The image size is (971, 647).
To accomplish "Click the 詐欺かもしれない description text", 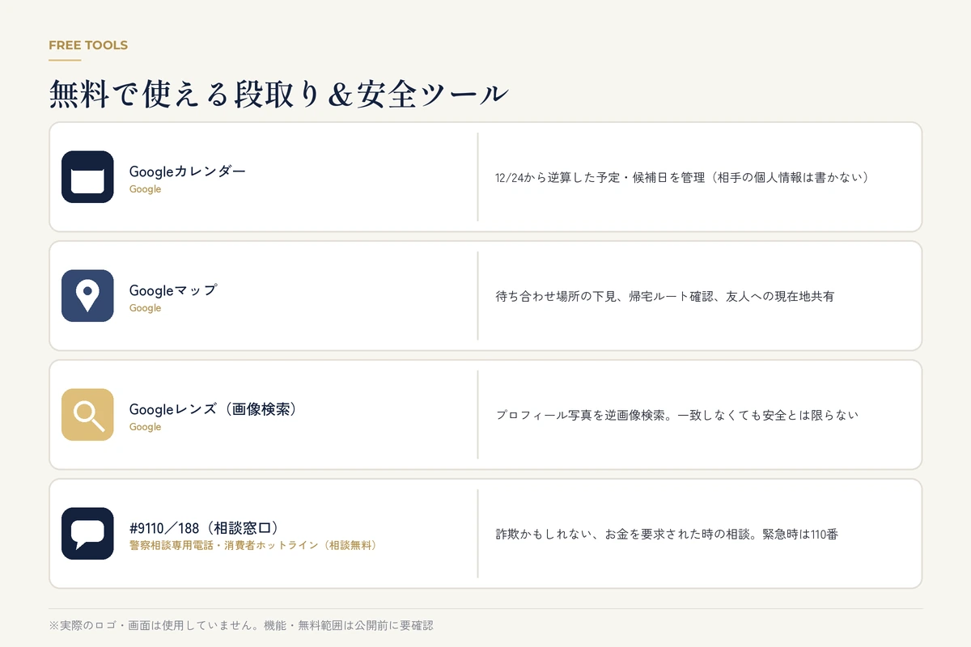I will coord(667,534).
